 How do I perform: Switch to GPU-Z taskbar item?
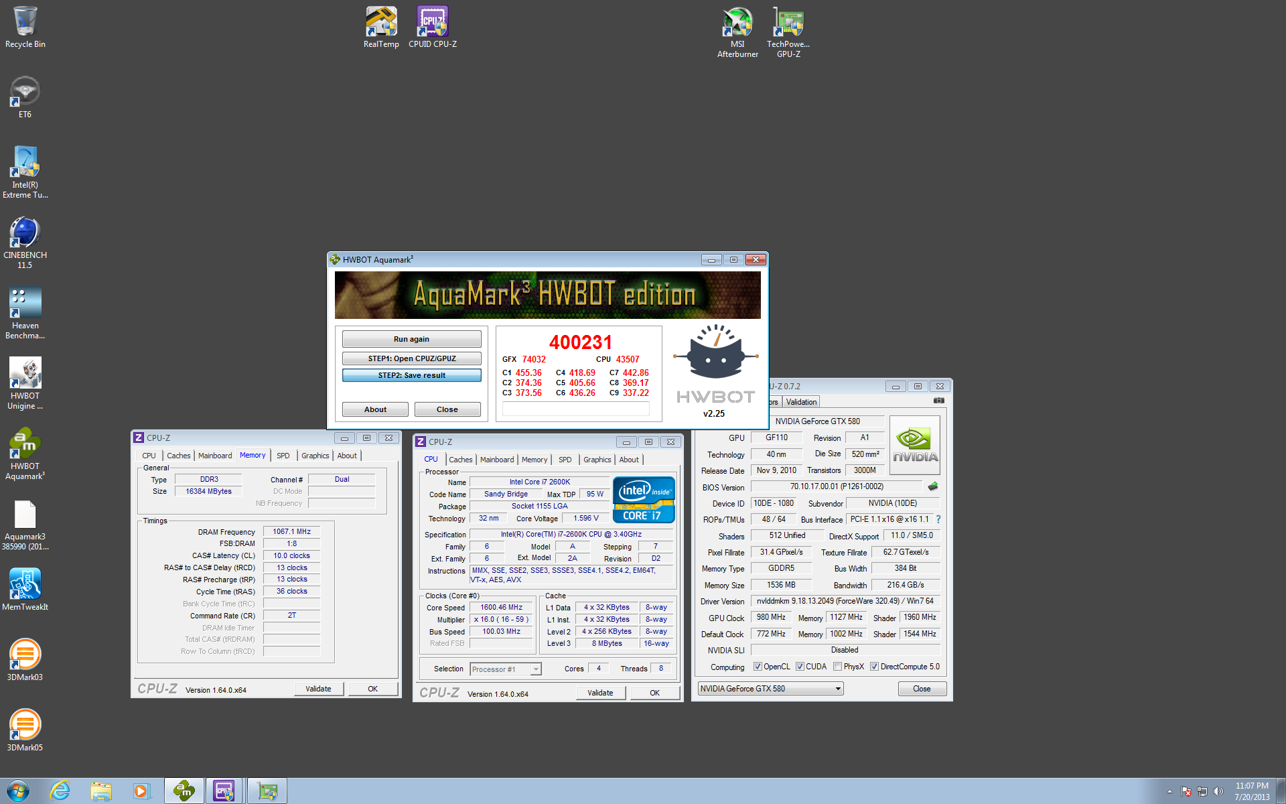267,791
